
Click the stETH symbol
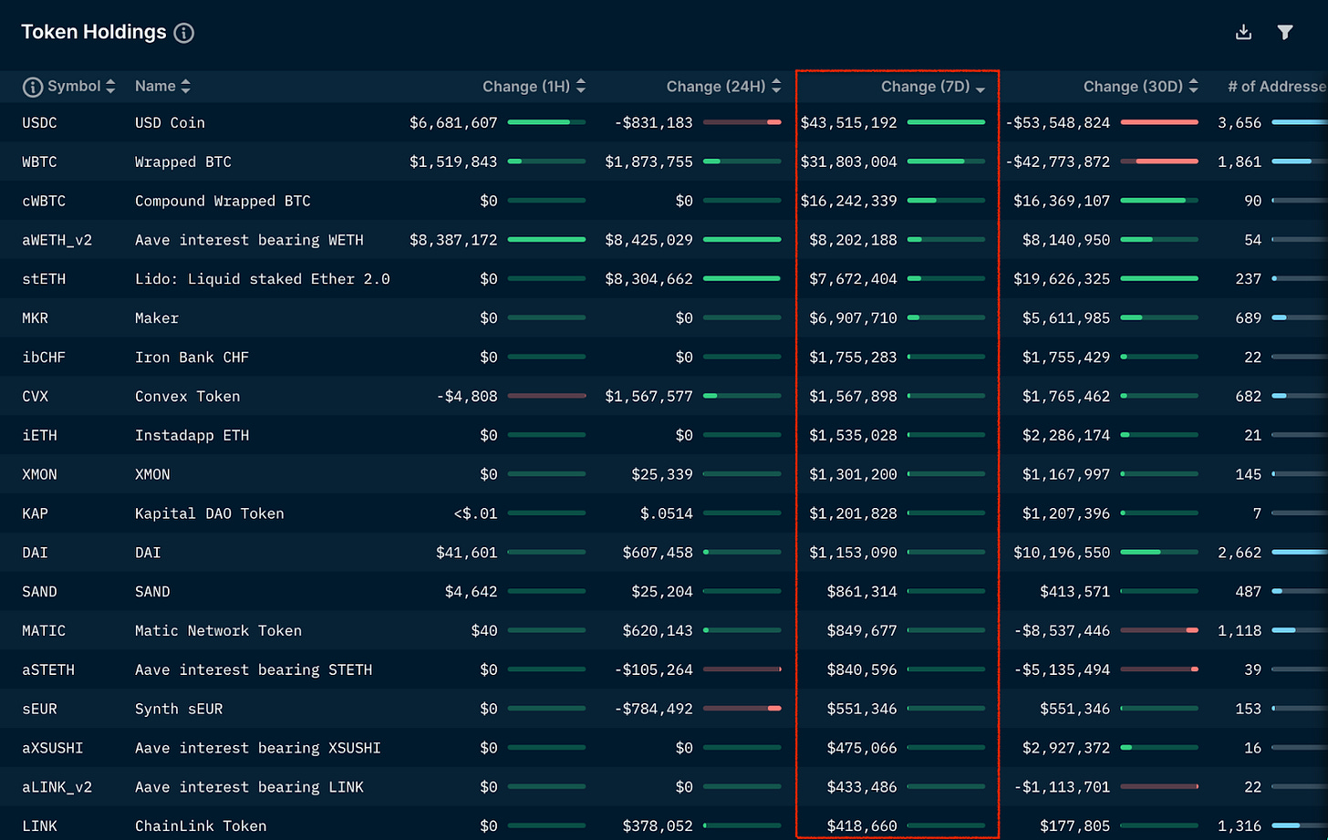point(44,279)
